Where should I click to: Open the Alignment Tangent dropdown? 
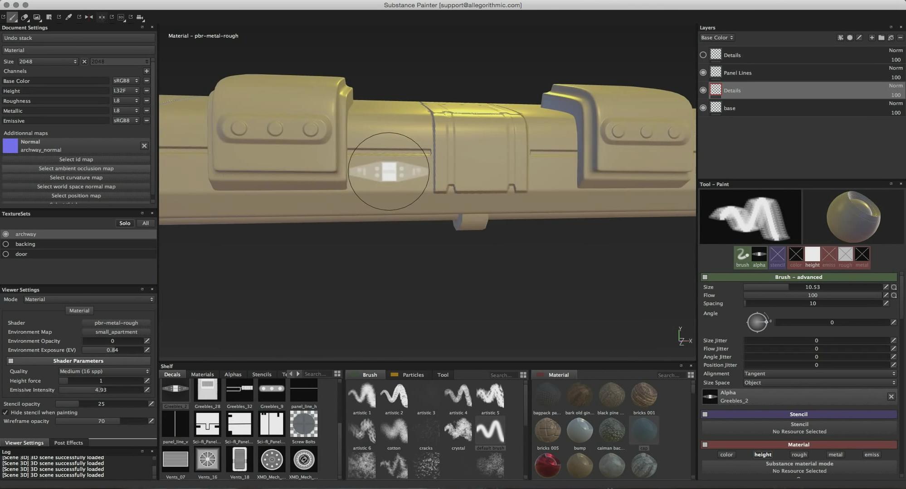819,374
